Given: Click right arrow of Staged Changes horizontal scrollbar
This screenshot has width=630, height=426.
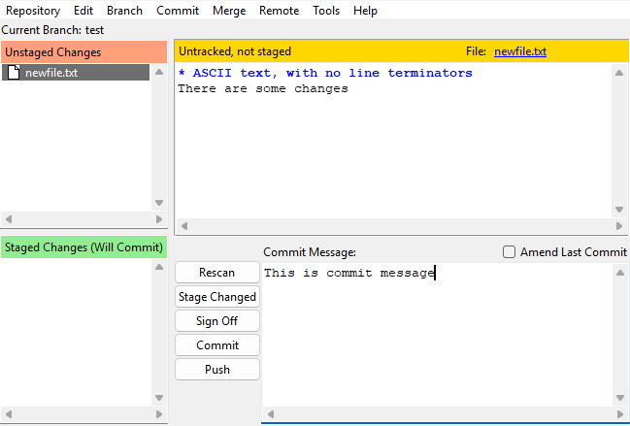Looking at the screenshot, I should (x=159, y=414).
